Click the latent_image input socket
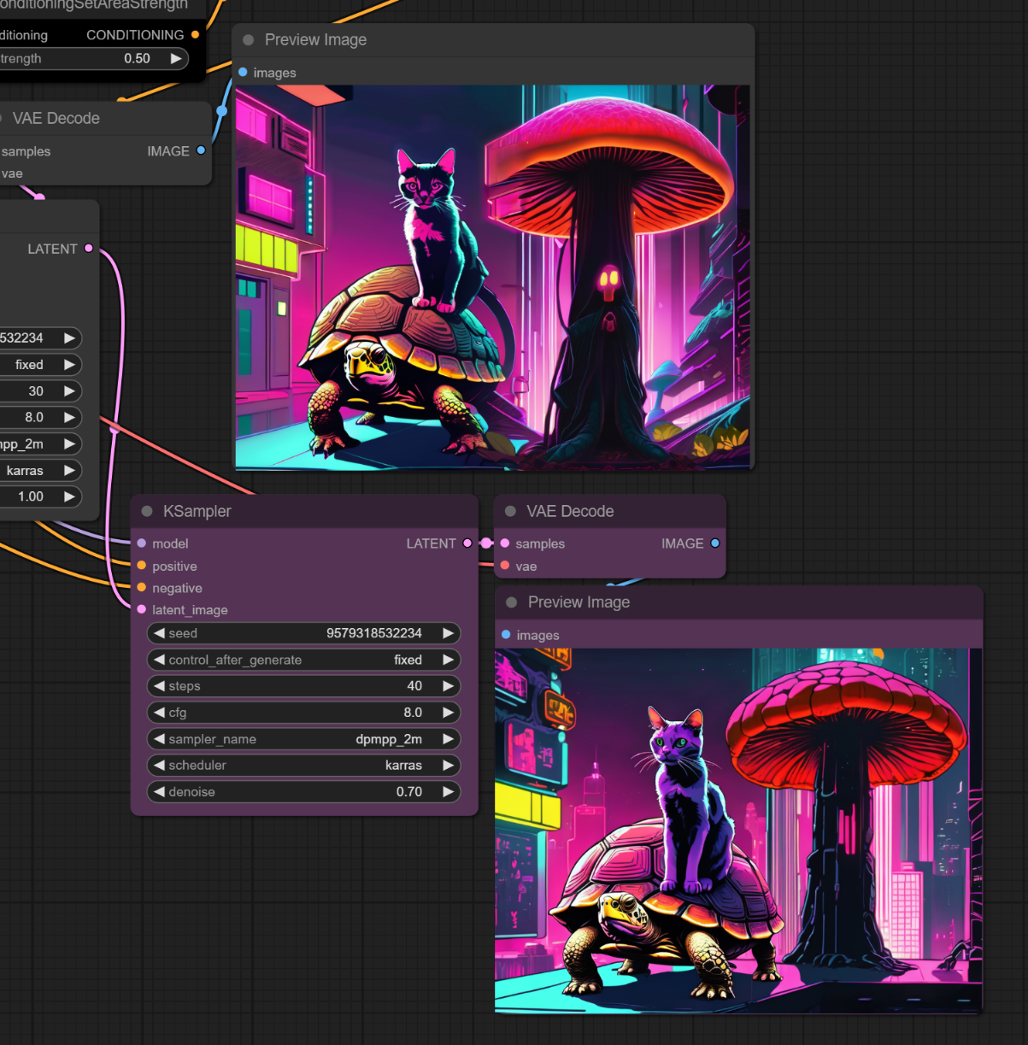1028x1045 pixels. (142, 609)
